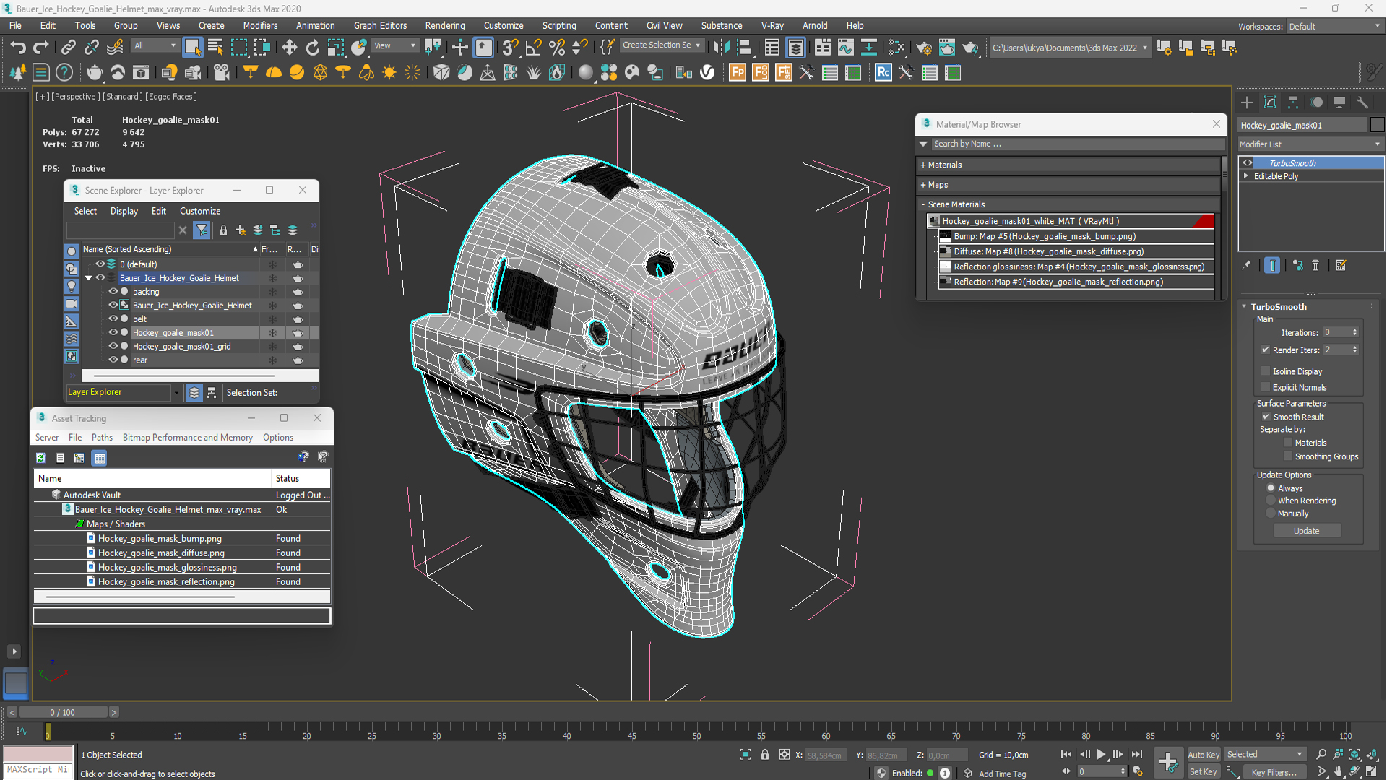
Task: Select the Select and Link tool
Action: coord(68,48)
